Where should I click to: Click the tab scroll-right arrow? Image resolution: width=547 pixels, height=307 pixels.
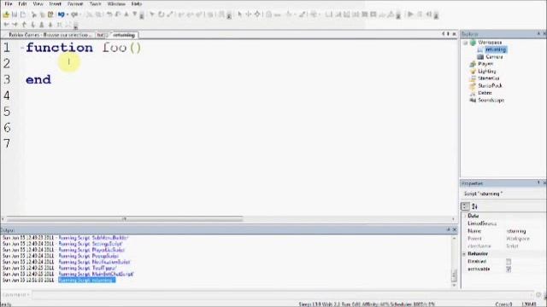click(448, 34)
